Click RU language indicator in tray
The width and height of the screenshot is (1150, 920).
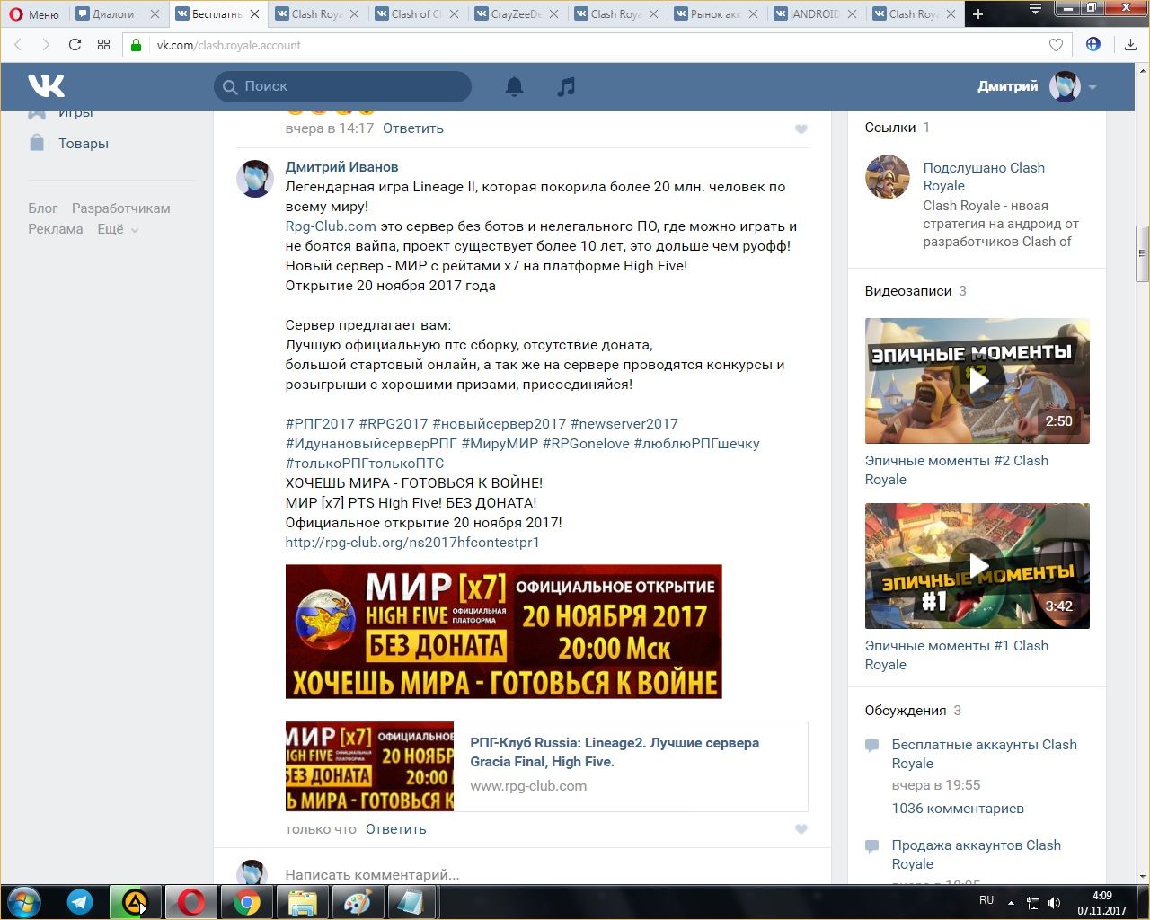click(x=986, y=900)
